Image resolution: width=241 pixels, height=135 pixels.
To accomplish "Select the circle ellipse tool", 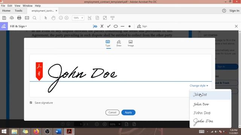I will click(116, 26).
